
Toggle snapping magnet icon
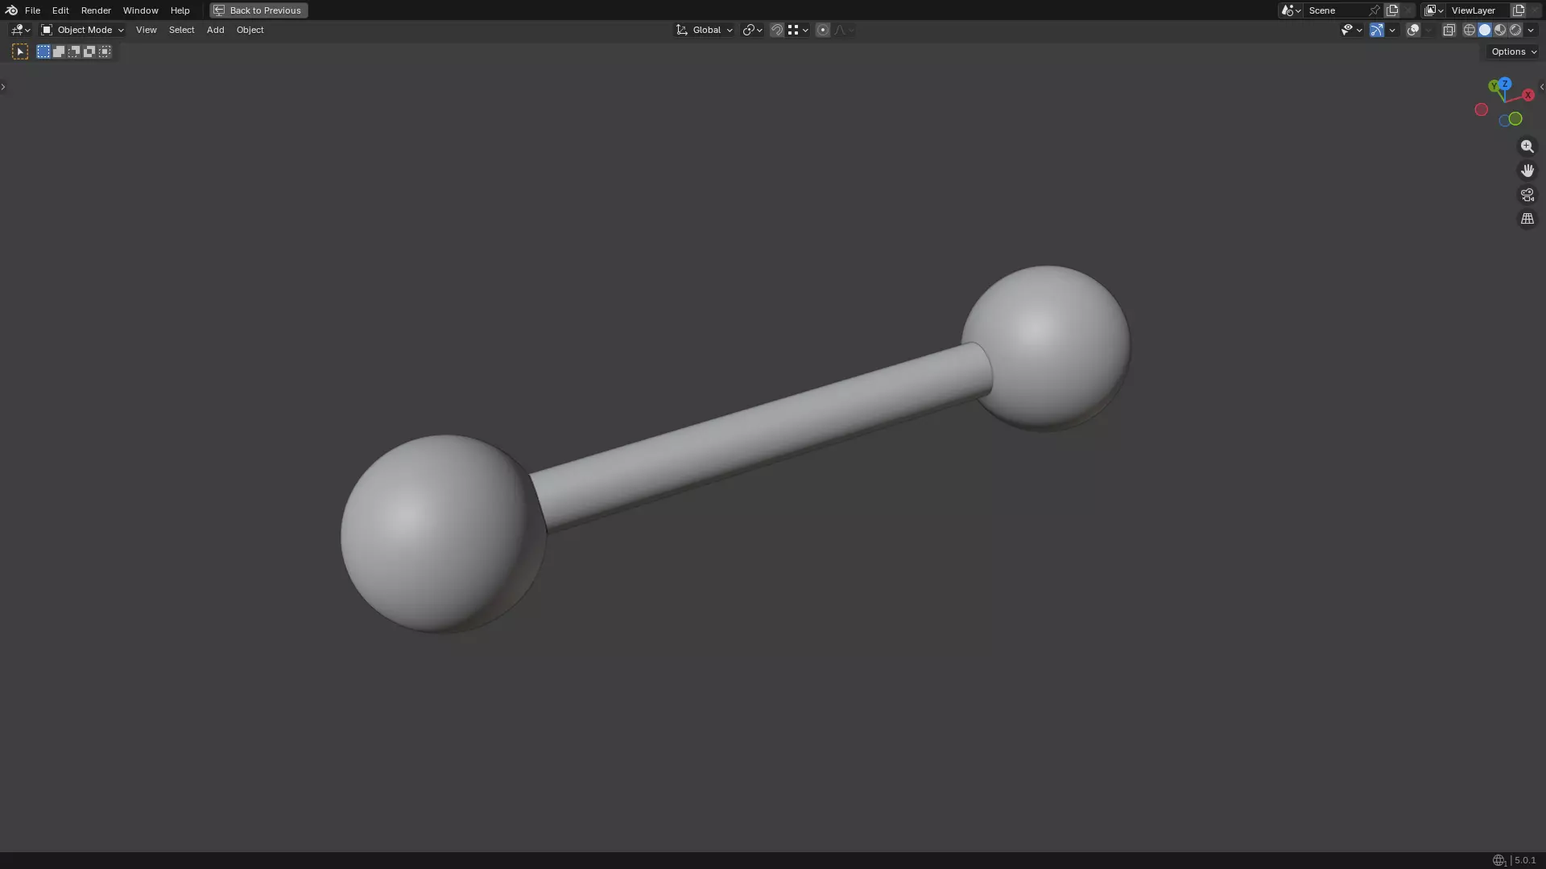coord(777,30)
